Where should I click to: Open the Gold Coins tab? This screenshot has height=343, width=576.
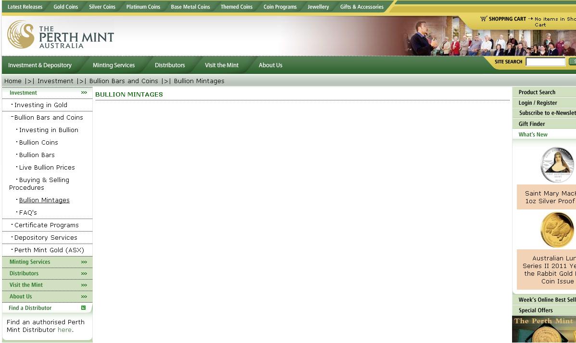(x=66, y=7)
